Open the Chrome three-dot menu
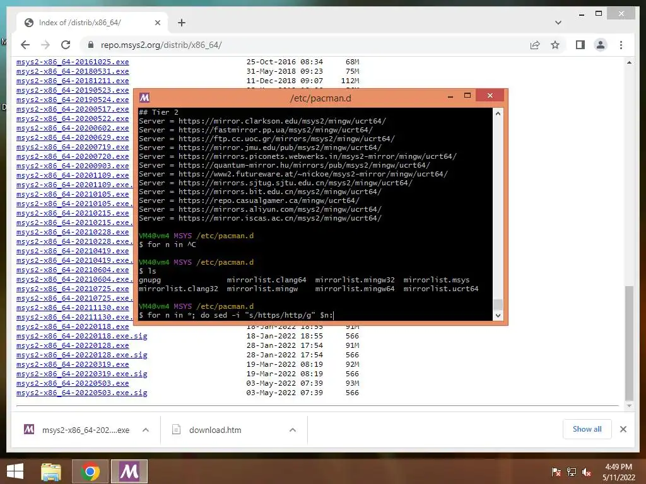Viewport: 646px width, 484px height. (621, 45)
